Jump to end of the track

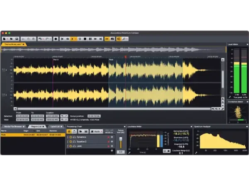100,39
